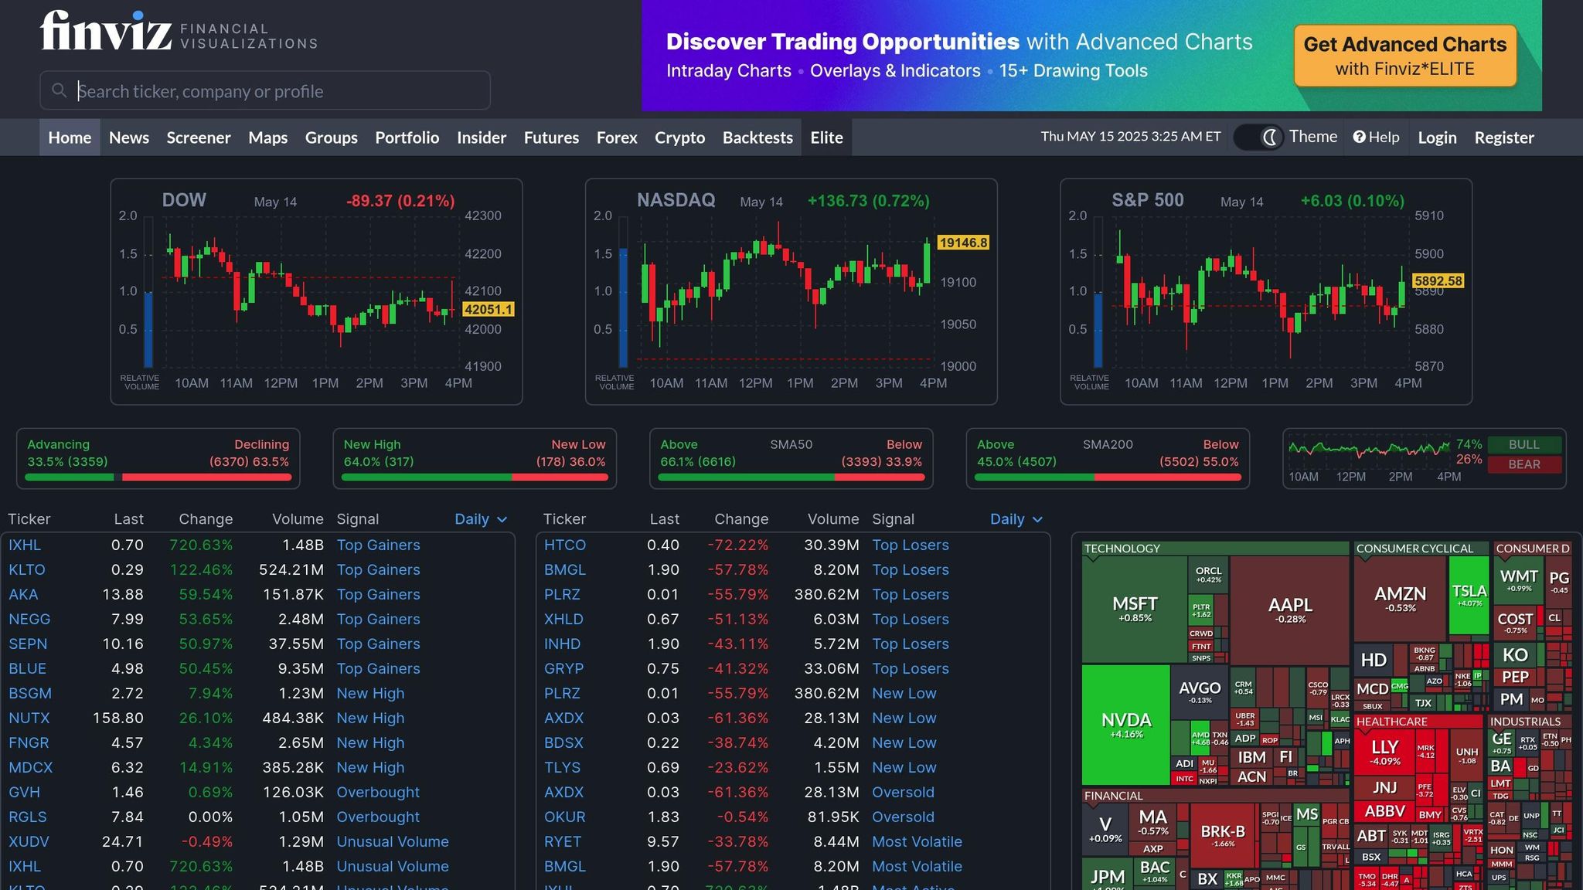The image size is (1583, 890).
Task: Open the Crypto page
Action: (680, 138)
